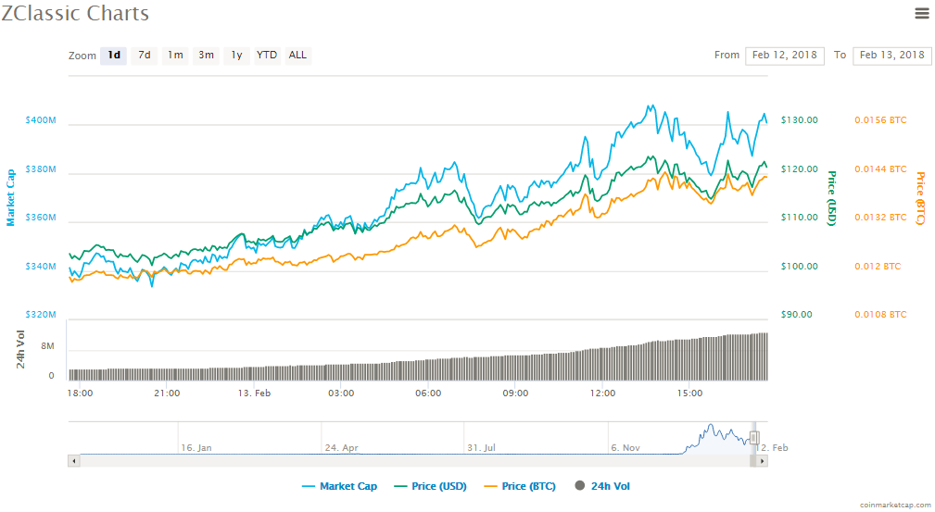Click the From date field Feb 12, 2018

click(785, 56)
